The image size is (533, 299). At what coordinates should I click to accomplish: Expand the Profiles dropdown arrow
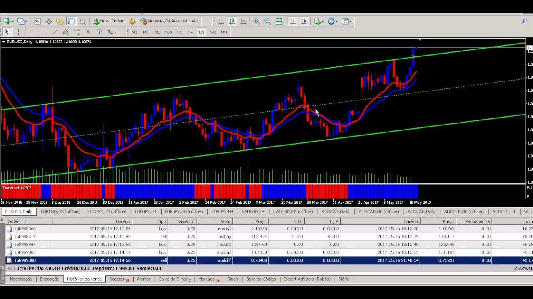pos(27,21)
